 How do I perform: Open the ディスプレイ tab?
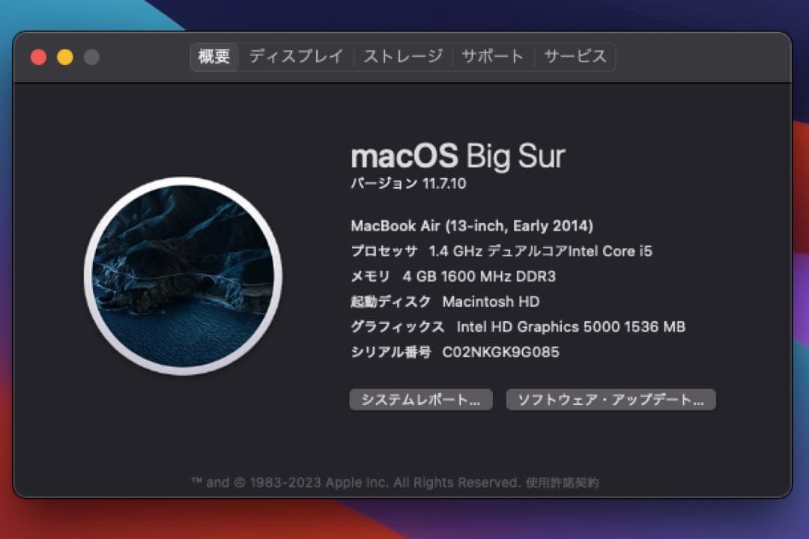click(296, 57)
